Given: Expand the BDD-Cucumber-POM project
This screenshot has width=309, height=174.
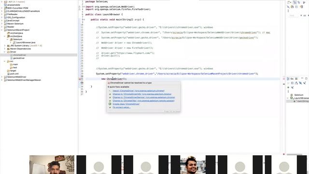Looking at the screenshot, I should click(x=2, y=8).
